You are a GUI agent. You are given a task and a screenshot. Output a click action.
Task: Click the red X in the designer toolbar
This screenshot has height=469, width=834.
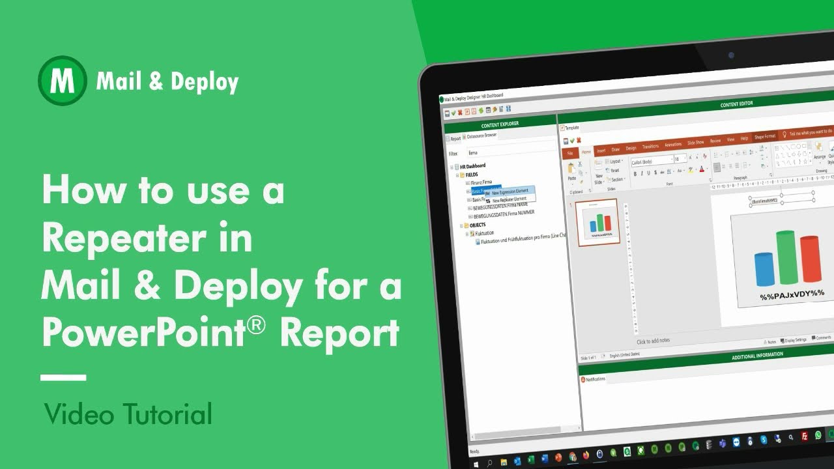coord(460,112)
